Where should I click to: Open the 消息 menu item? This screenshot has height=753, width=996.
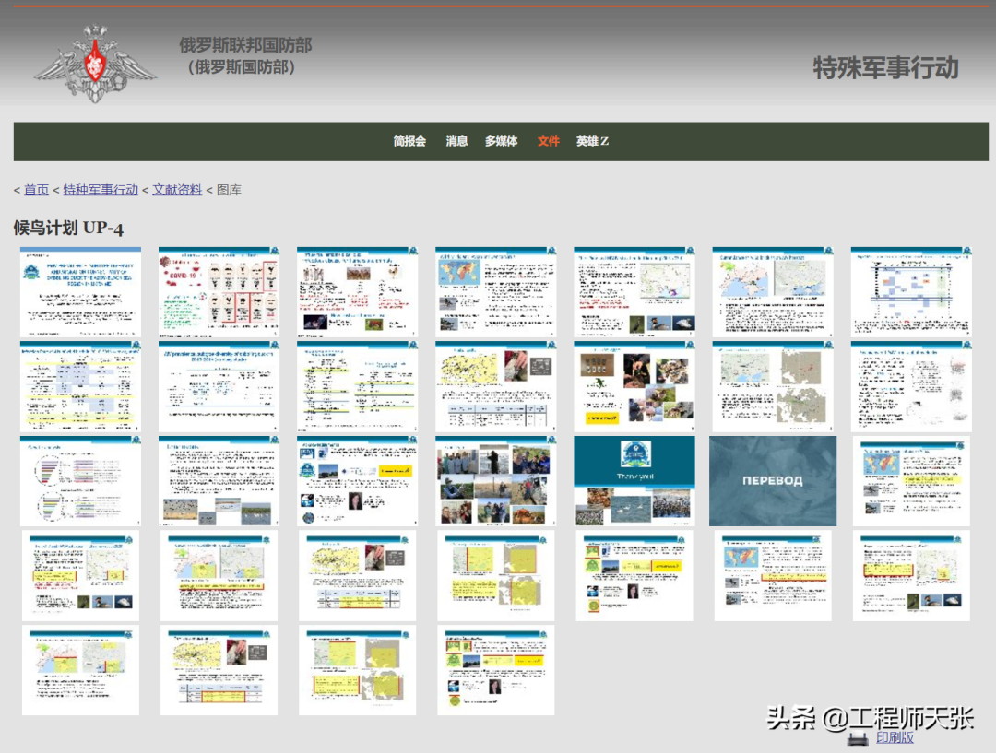tap(456, 142)
